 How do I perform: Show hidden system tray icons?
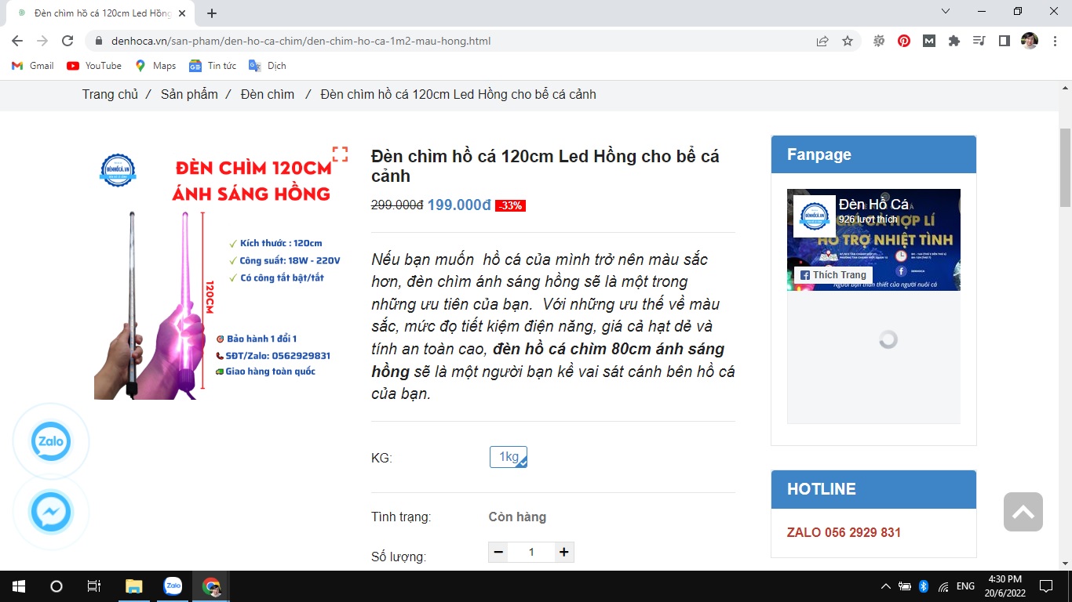point(886,586)
